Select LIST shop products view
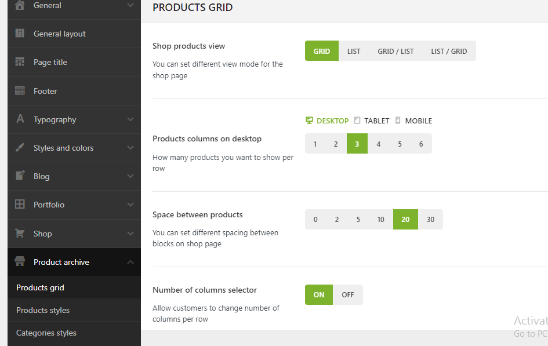Image resolution: width=548 pixels, height=346 pixels. click(354, 51)
